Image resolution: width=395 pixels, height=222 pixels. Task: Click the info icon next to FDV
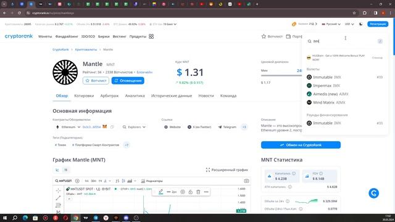[321, 173]
